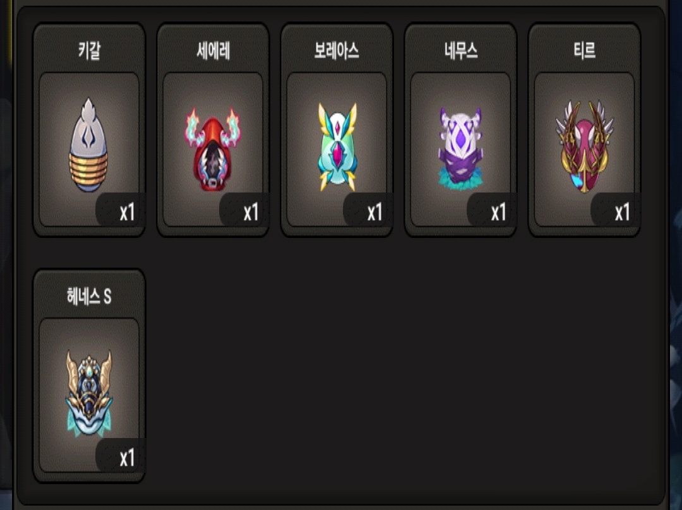This screenshot has height=510, width=682.
Task: Click the 헤네스 S card title
Action: pyautogui.click(x=89, y=296)
